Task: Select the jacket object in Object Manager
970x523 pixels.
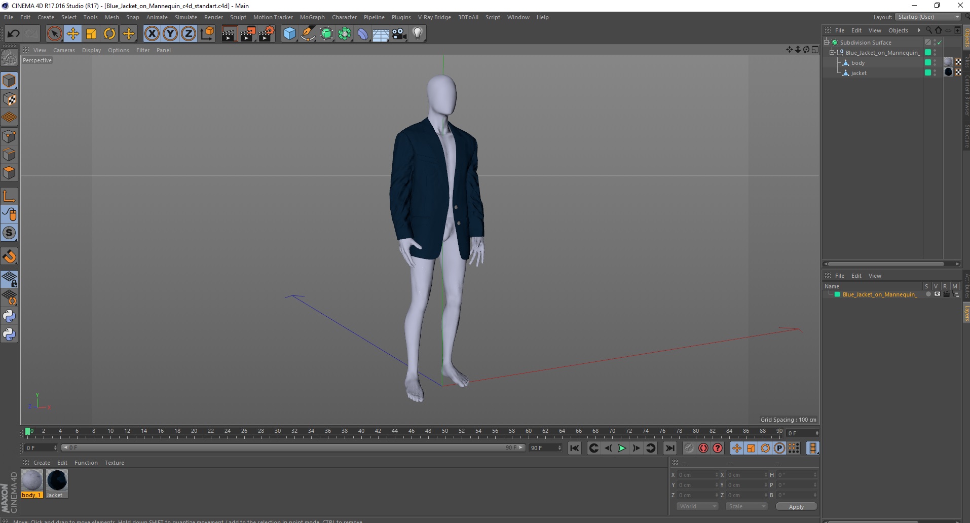Action: tap(859, 73)
